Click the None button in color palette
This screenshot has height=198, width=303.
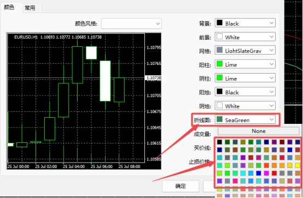coord(259,131)
